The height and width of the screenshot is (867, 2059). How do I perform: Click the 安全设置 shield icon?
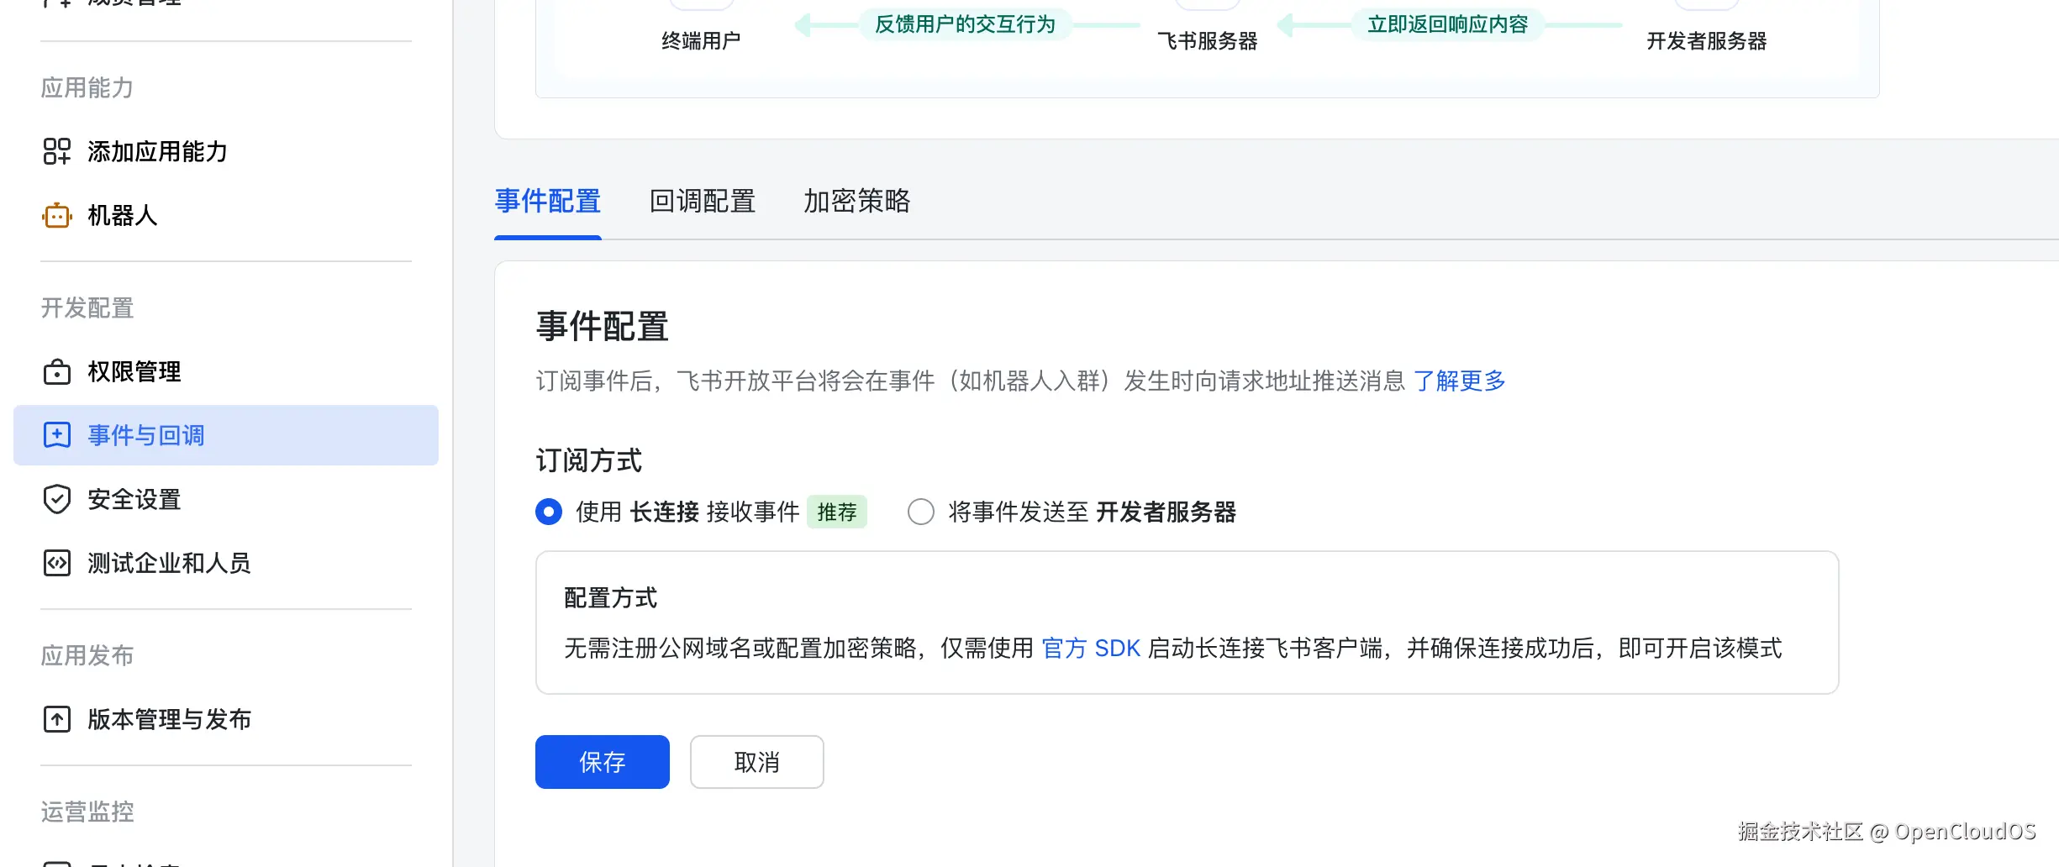pyautogui.click(x=56, y=499)
